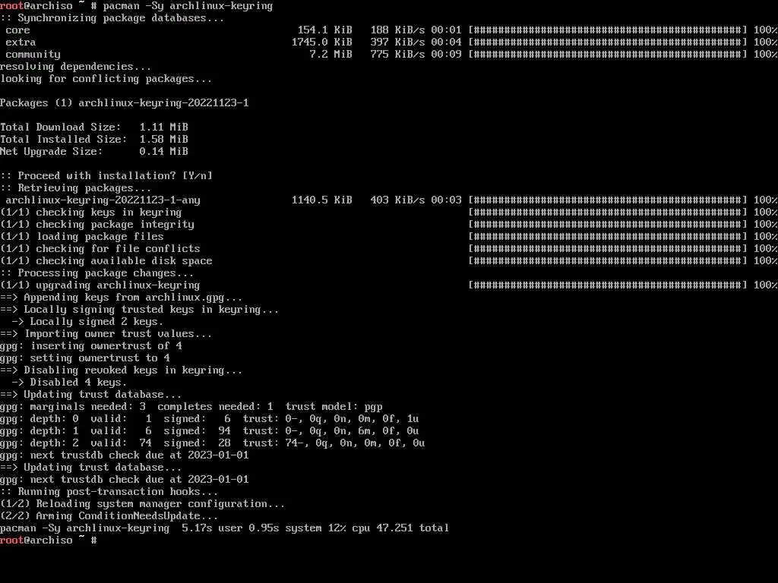Click the 'pacman -Sy archlinux-keyring' command at top
Screen dimensions: 778x583
pos(188,6)
